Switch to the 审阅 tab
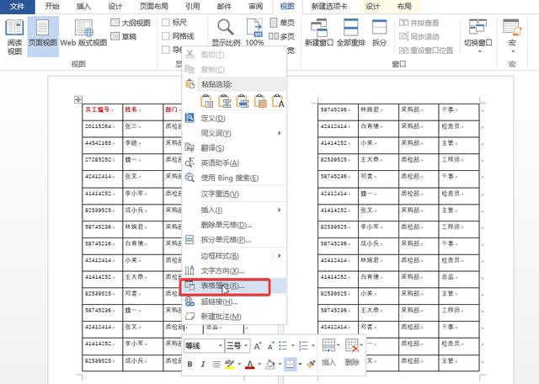 [x=256, y=6]
